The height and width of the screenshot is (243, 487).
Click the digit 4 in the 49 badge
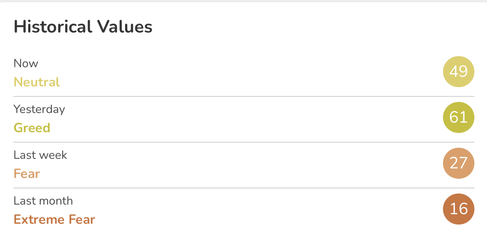click(454, 72)
